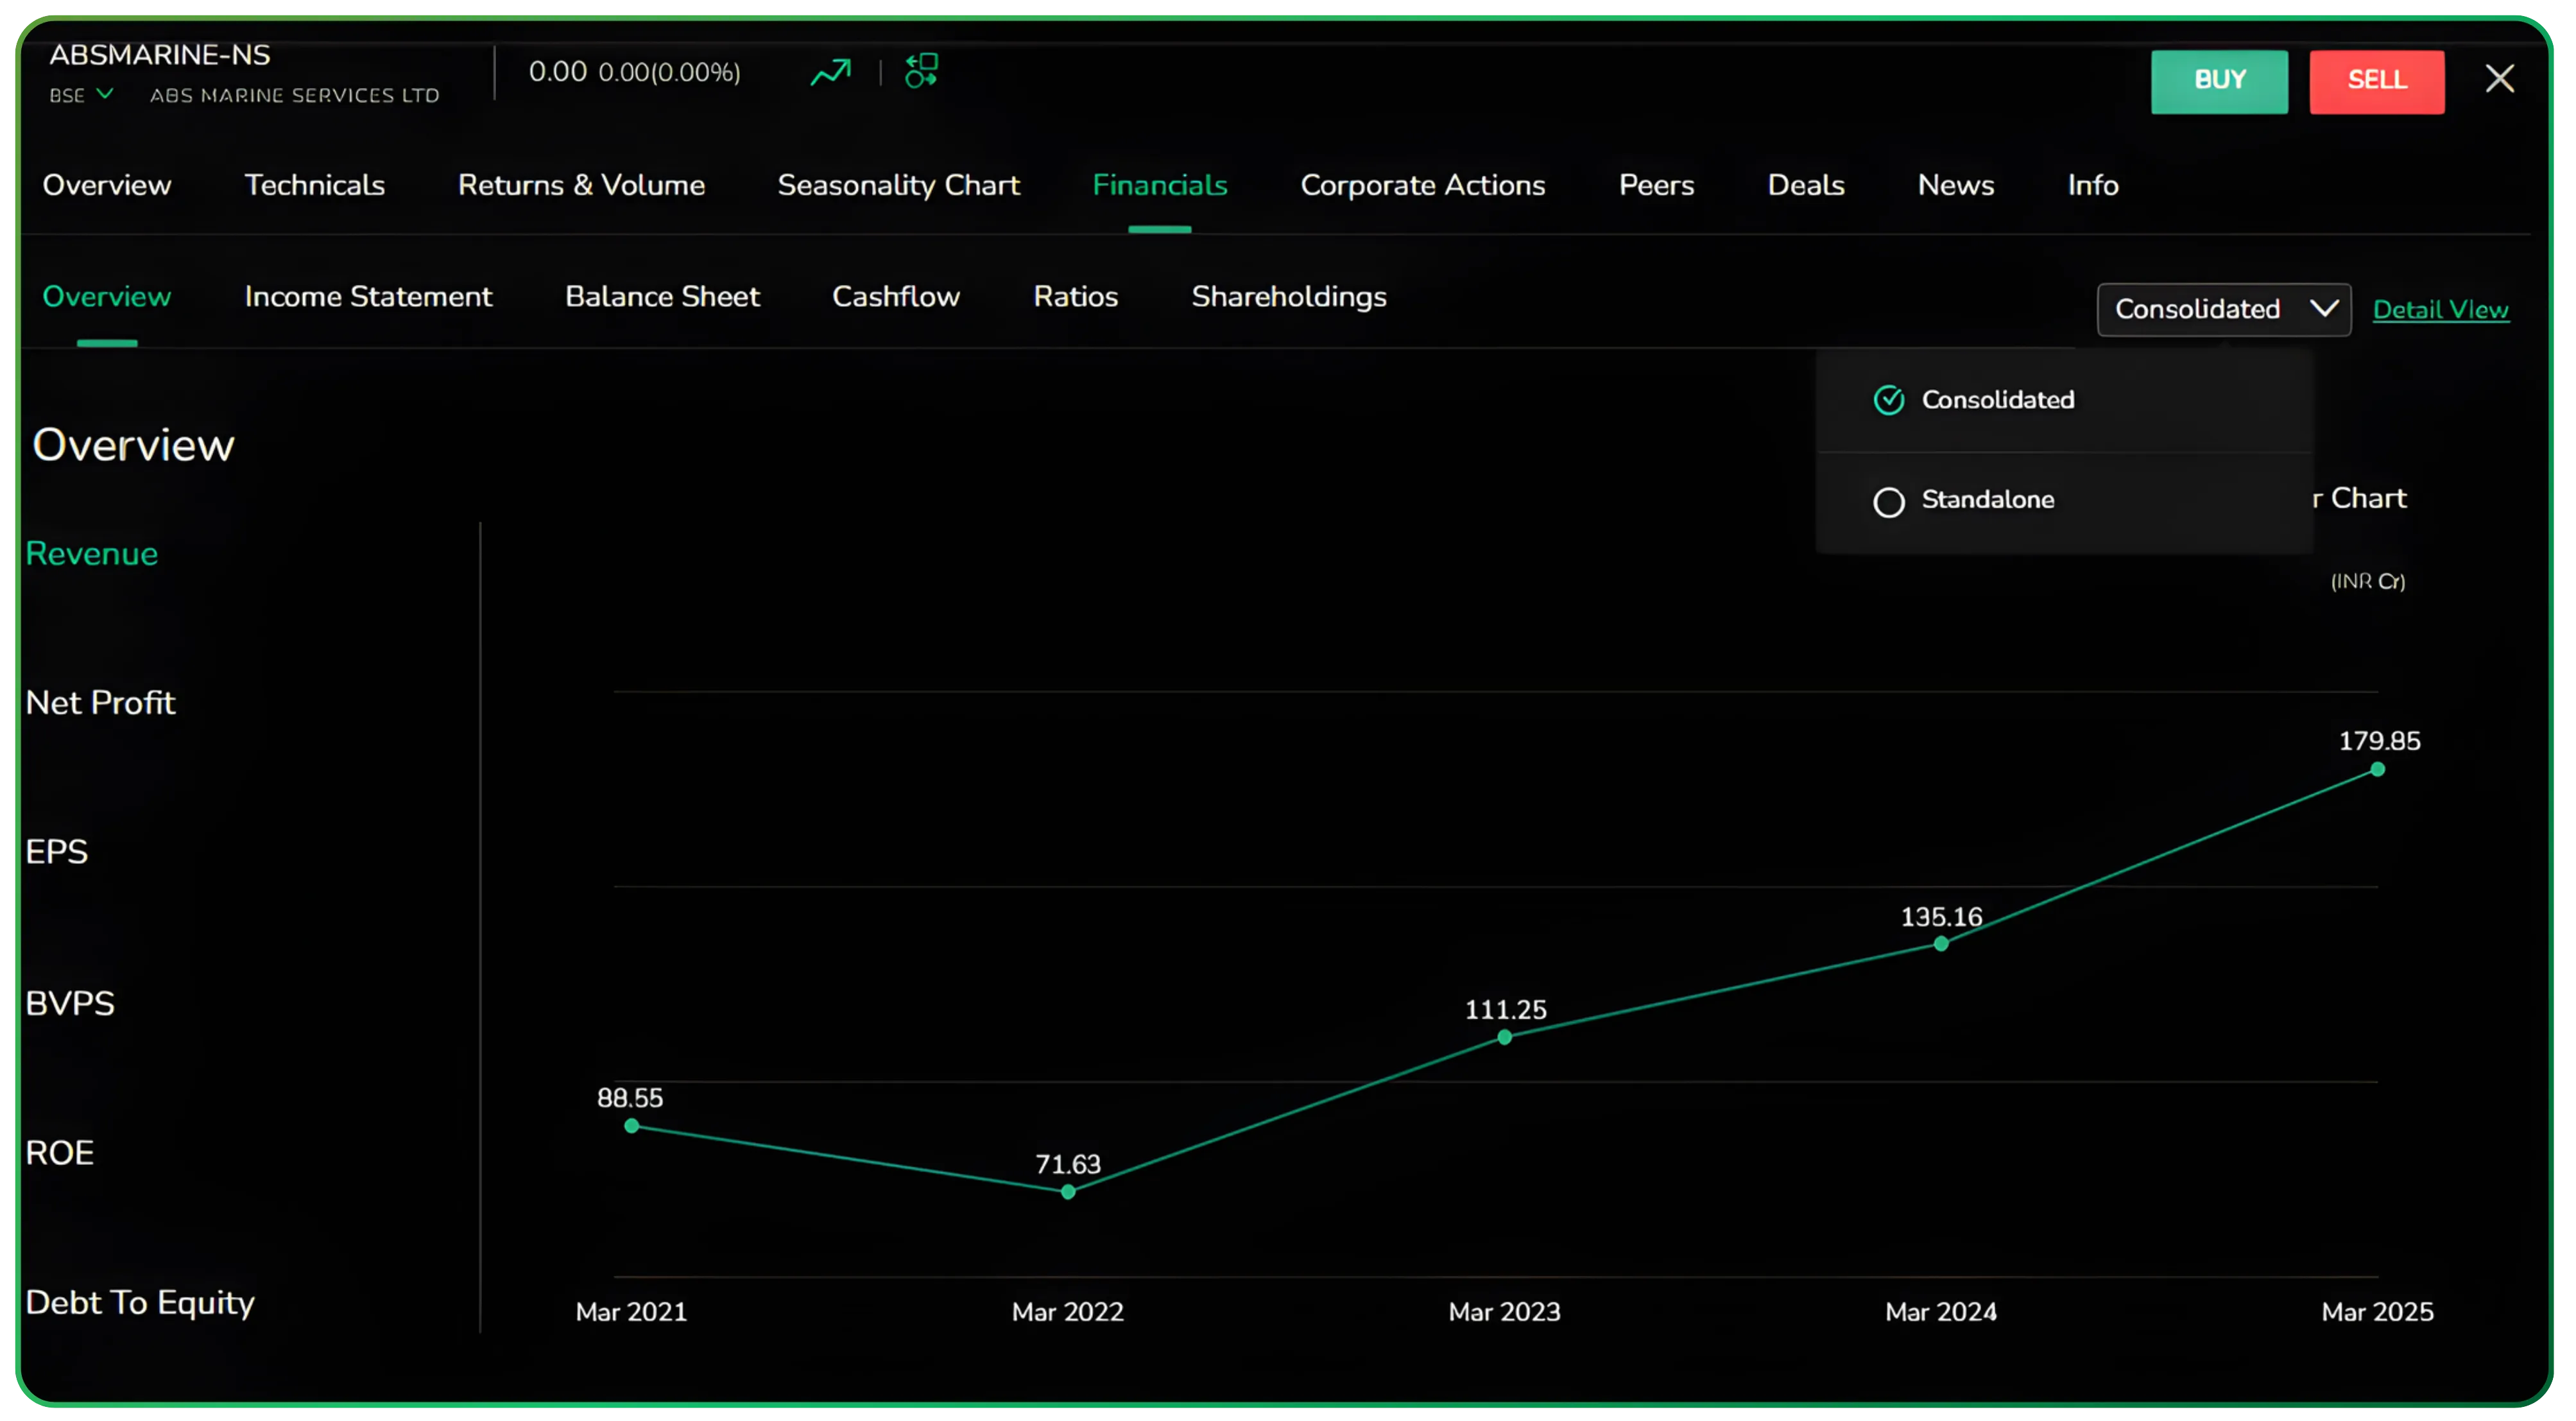The width and height of the screenshot is (2576, 1421).
Task: Click the BUY button
Action: coord(2219,81)
